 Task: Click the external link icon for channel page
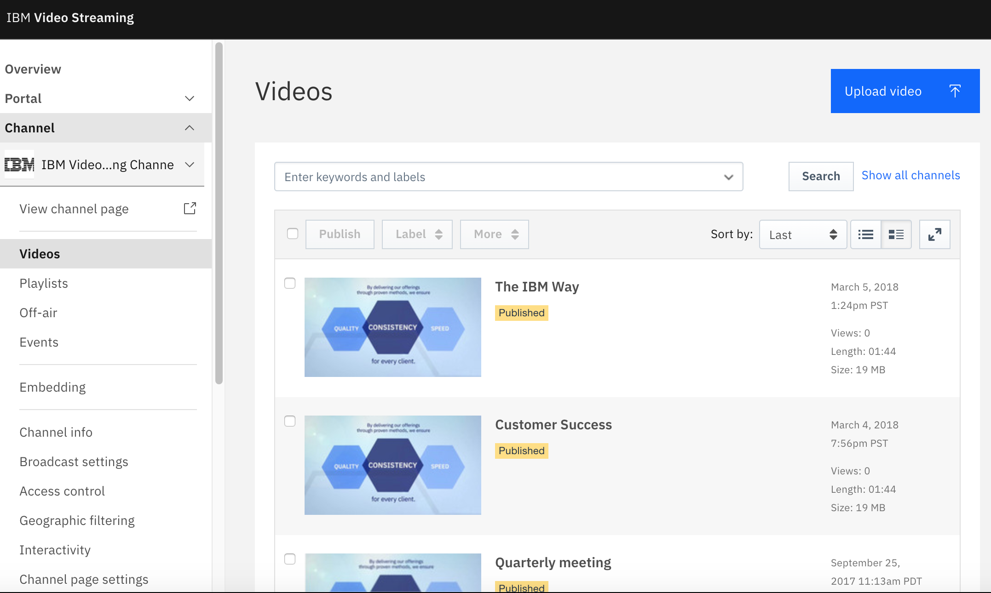coord(190,208)
